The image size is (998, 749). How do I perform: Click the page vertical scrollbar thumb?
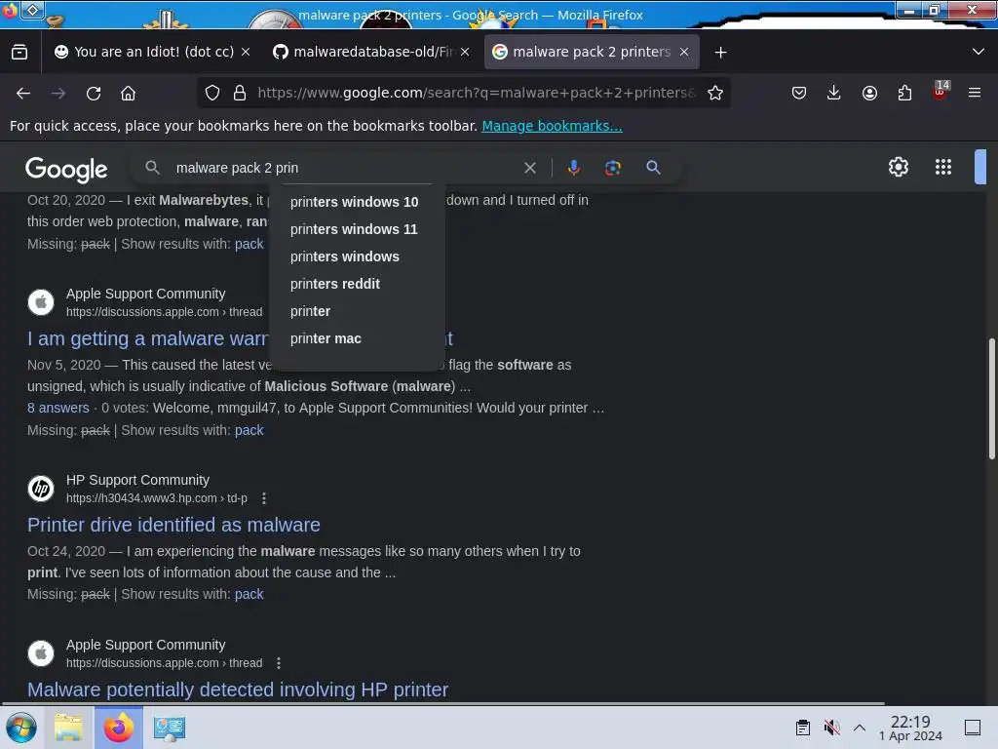pos(991,398)
